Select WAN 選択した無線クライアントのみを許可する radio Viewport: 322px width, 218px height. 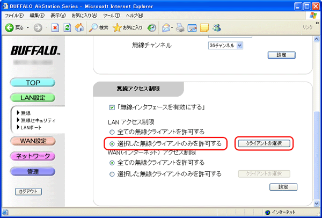pyautogui.click(x=112, y=173)
